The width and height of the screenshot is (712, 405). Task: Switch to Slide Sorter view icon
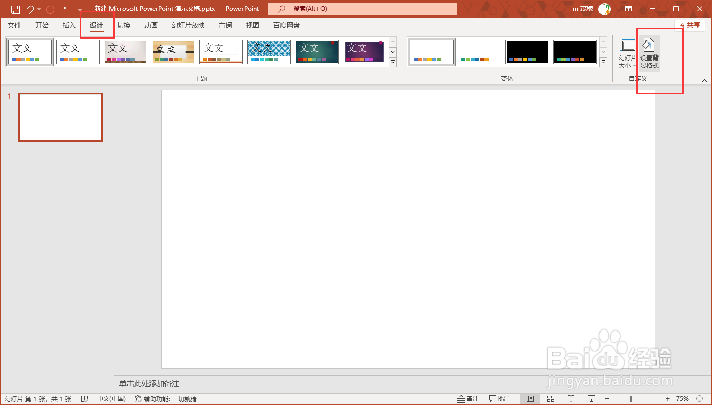tap(551, 399)
